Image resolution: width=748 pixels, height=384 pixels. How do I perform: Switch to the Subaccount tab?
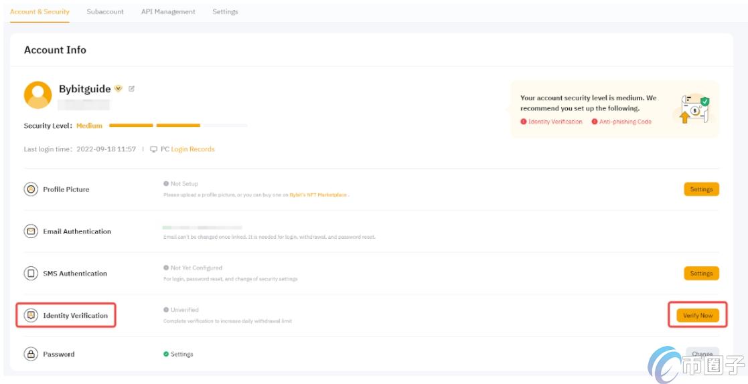click(x=105, y=11)
